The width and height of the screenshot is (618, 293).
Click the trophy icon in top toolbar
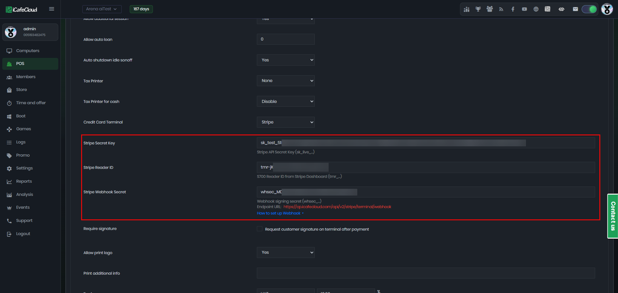[478, 9]
